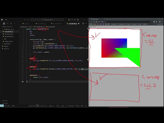Click 'rendering' in the breadcrumb path
The height and width of the screenshot is (123, 164).
point(24,27)
